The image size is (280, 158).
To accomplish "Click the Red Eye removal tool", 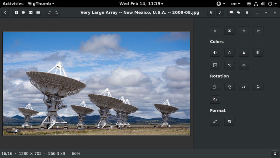I will click(244, 65).
